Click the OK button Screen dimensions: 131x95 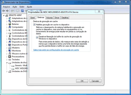[82, 81]
